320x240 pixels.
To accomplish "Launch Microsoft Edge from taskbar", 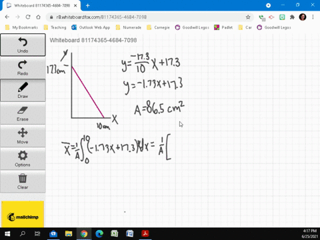I will tap(99, 234).
